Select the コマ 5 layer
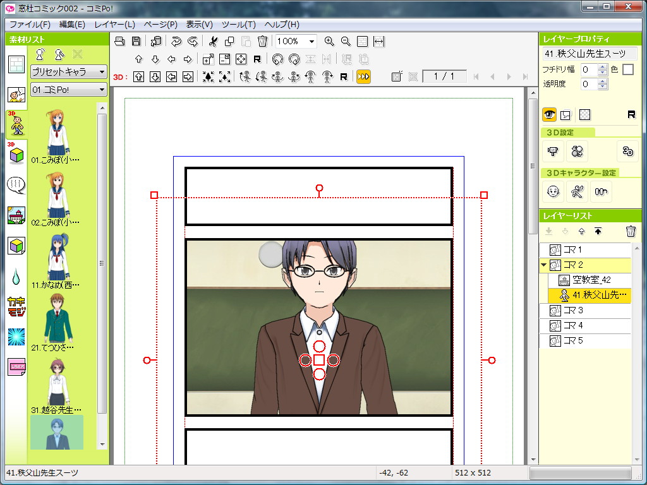647x485 pixels. click(x=585, y=340)
